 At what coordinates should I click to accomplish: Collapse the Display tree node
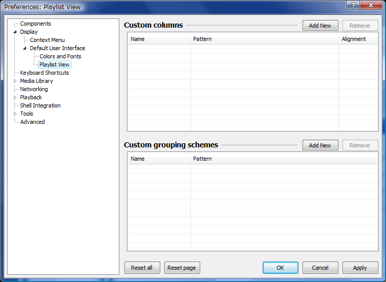point(15,32)
